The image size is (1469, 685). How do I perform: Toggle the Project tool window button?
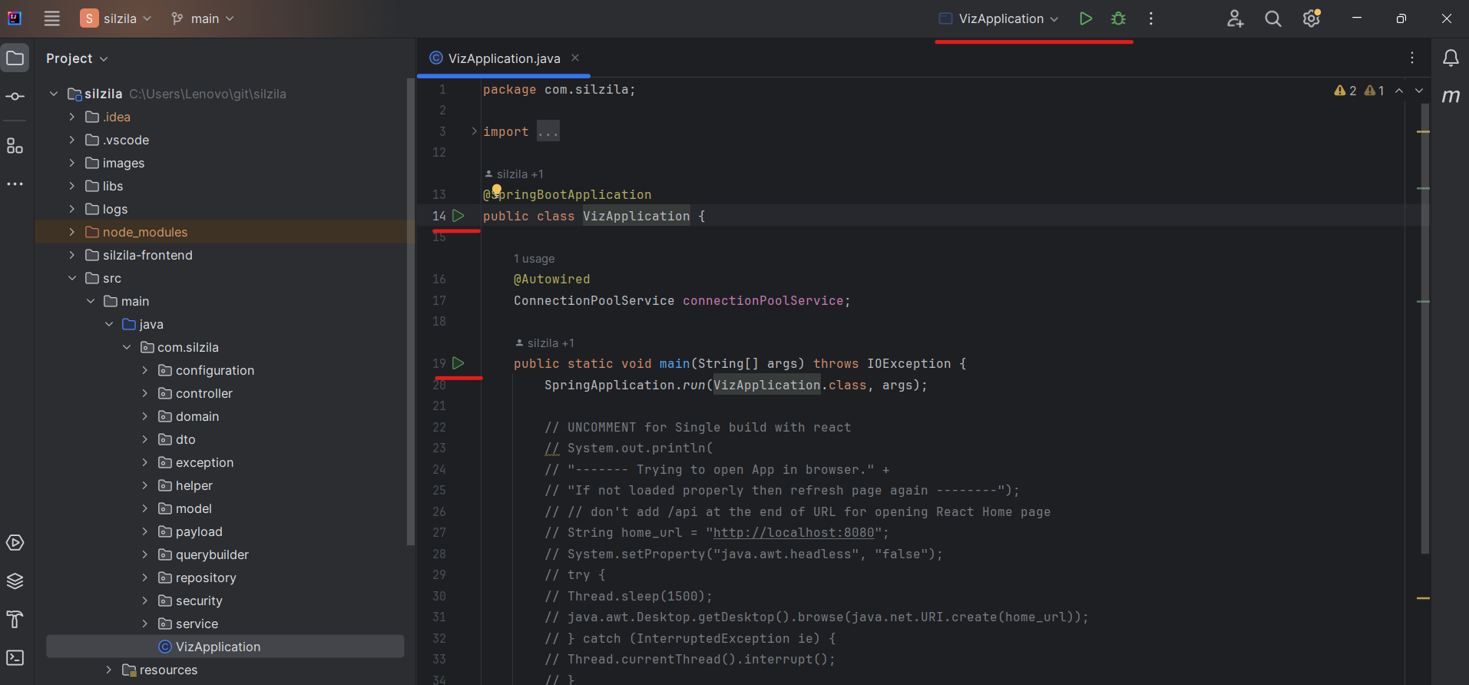coord(15,58)
